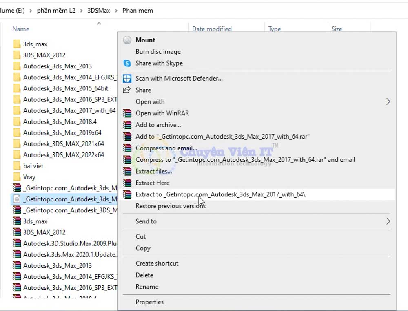Click the Share arrow icon

pos(127,90)
